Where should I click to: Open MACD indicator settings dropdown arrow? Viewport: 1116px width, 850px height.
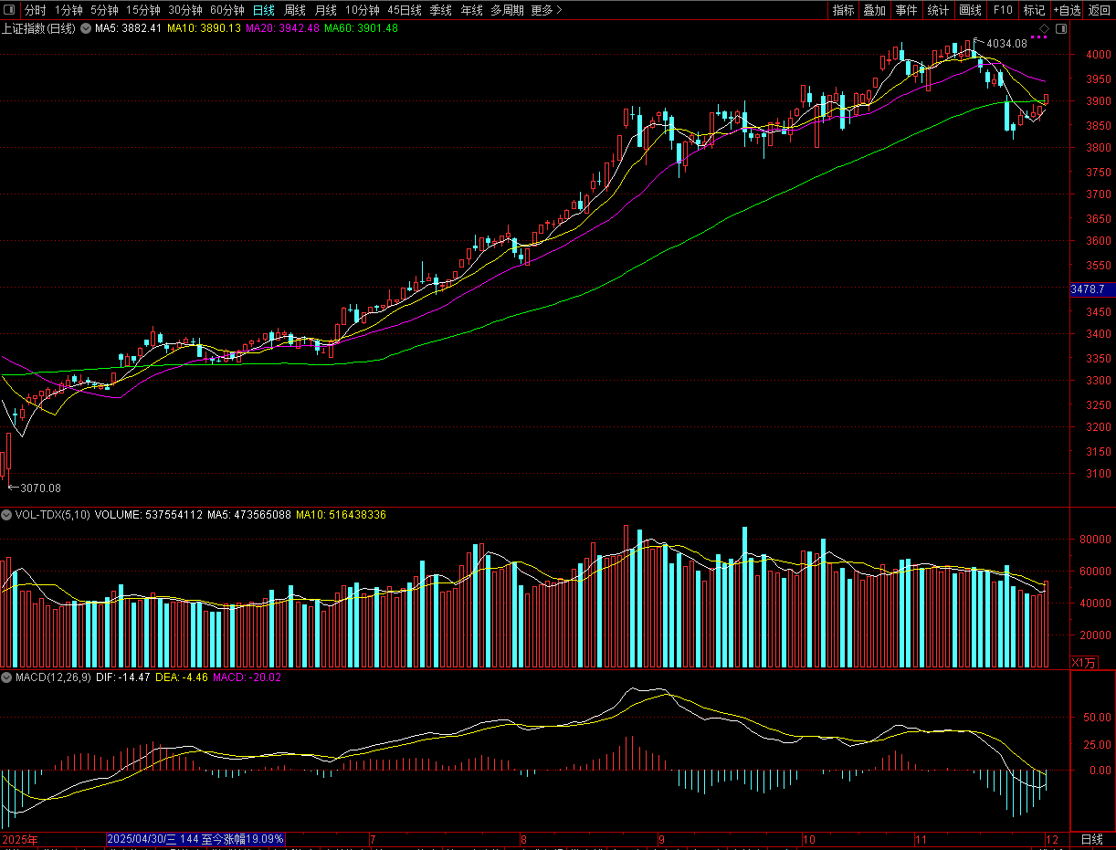(7, 677)
